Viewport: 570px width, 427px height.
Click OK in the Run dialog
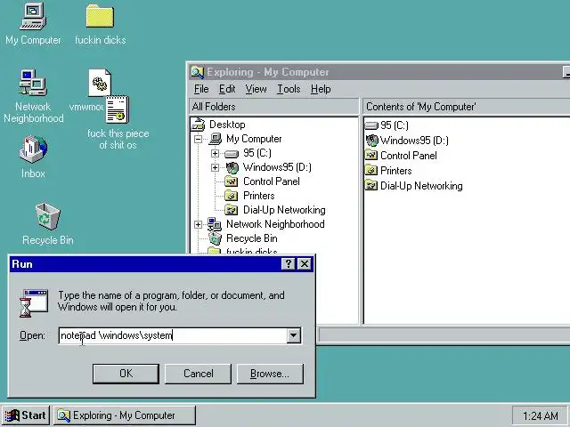126,374
